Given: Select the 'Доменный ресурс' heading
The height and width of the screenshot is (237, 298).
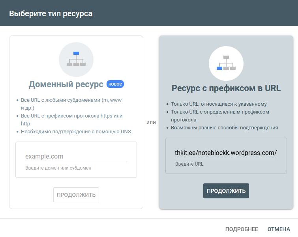Looking at the screenshot, I should click(66, 84).
